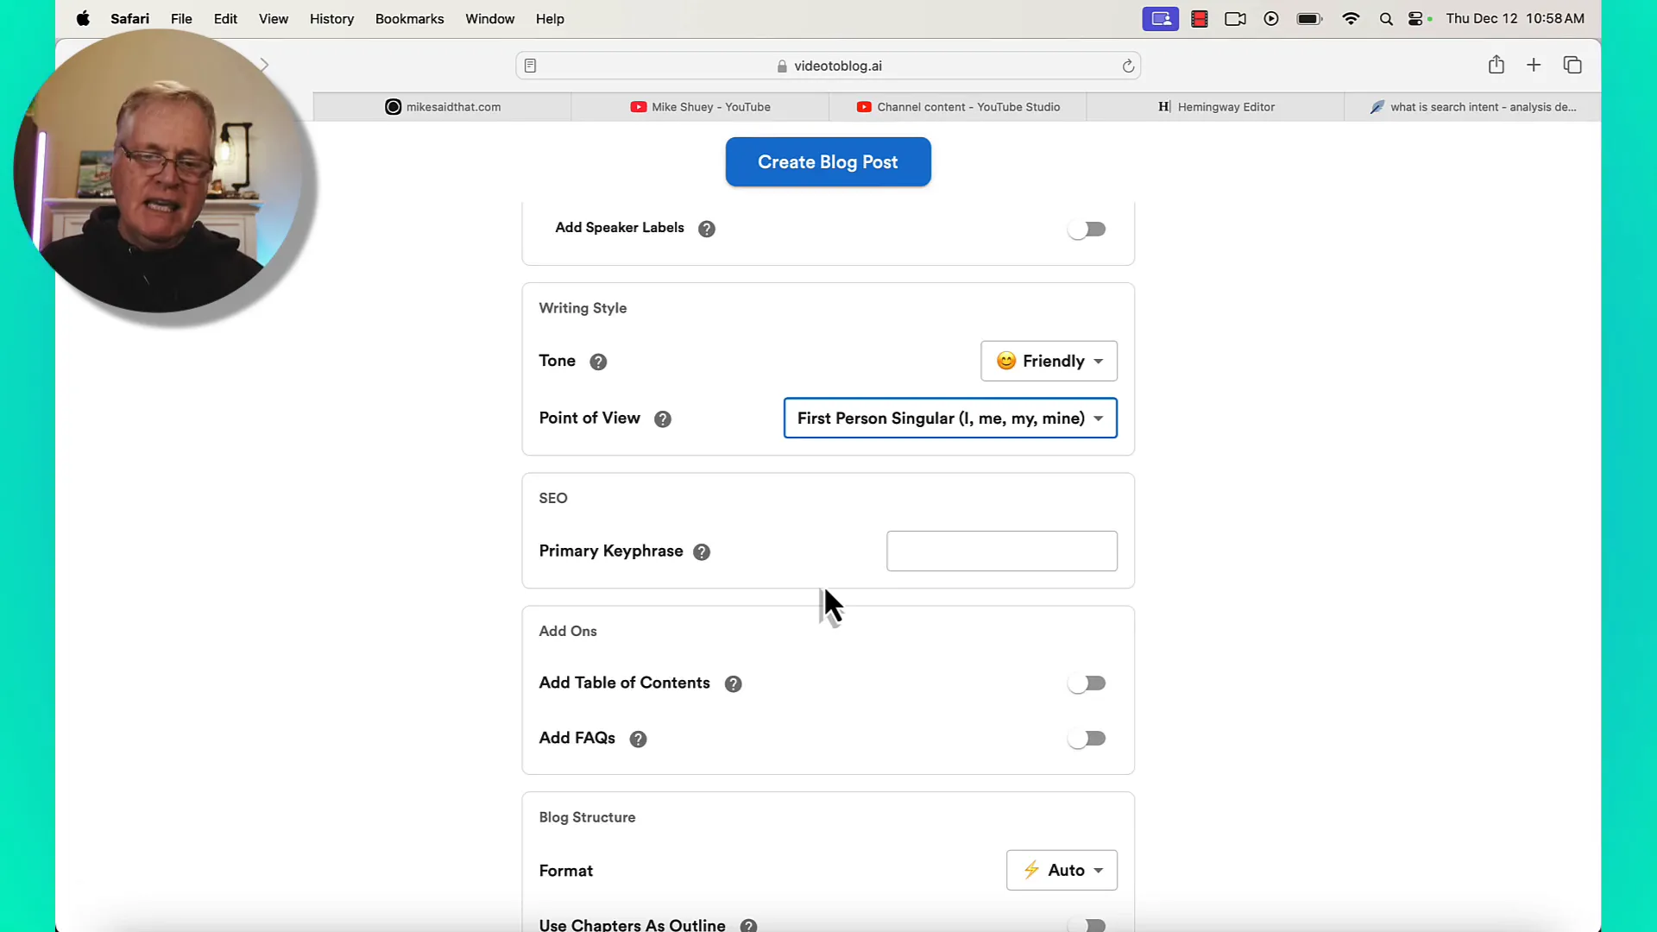Toggle Use Chapters As Outline
The height and width of the screenshot is (932, 1657).
tap(1087, 925)
